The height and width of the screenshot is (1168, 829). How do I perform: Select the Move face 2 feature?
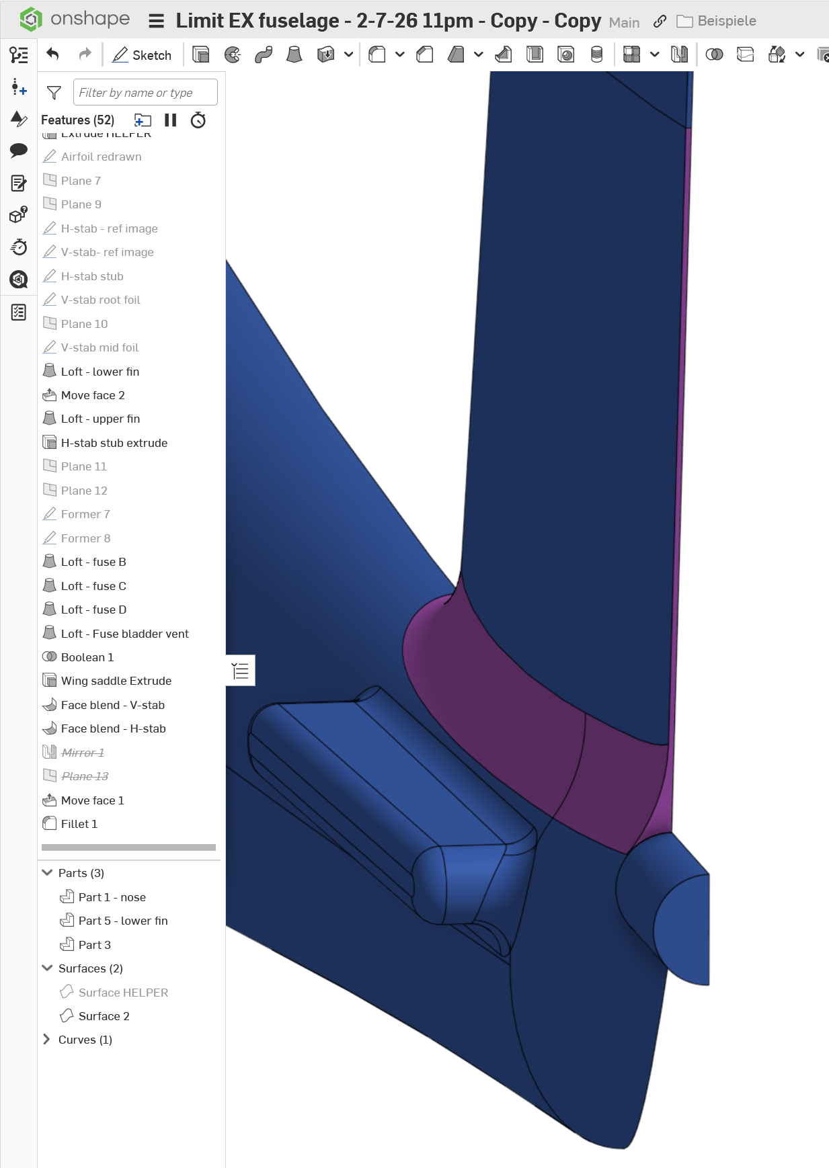(93, 395)
